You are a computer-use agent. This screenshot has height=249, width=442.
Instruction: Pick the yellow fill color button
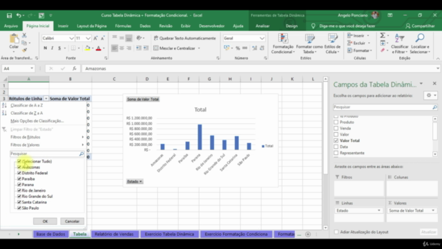pos(88,48)
